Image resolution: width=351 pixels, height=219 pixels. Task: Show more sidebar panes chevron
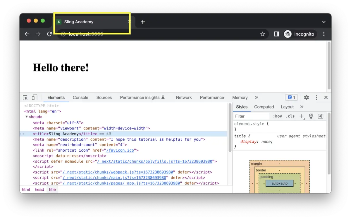pos(302,107)
